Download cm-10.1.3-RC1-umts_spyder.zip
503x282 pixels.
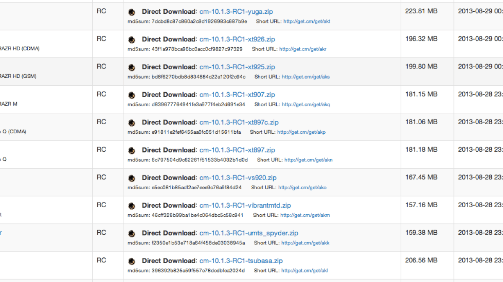[249, 233]
